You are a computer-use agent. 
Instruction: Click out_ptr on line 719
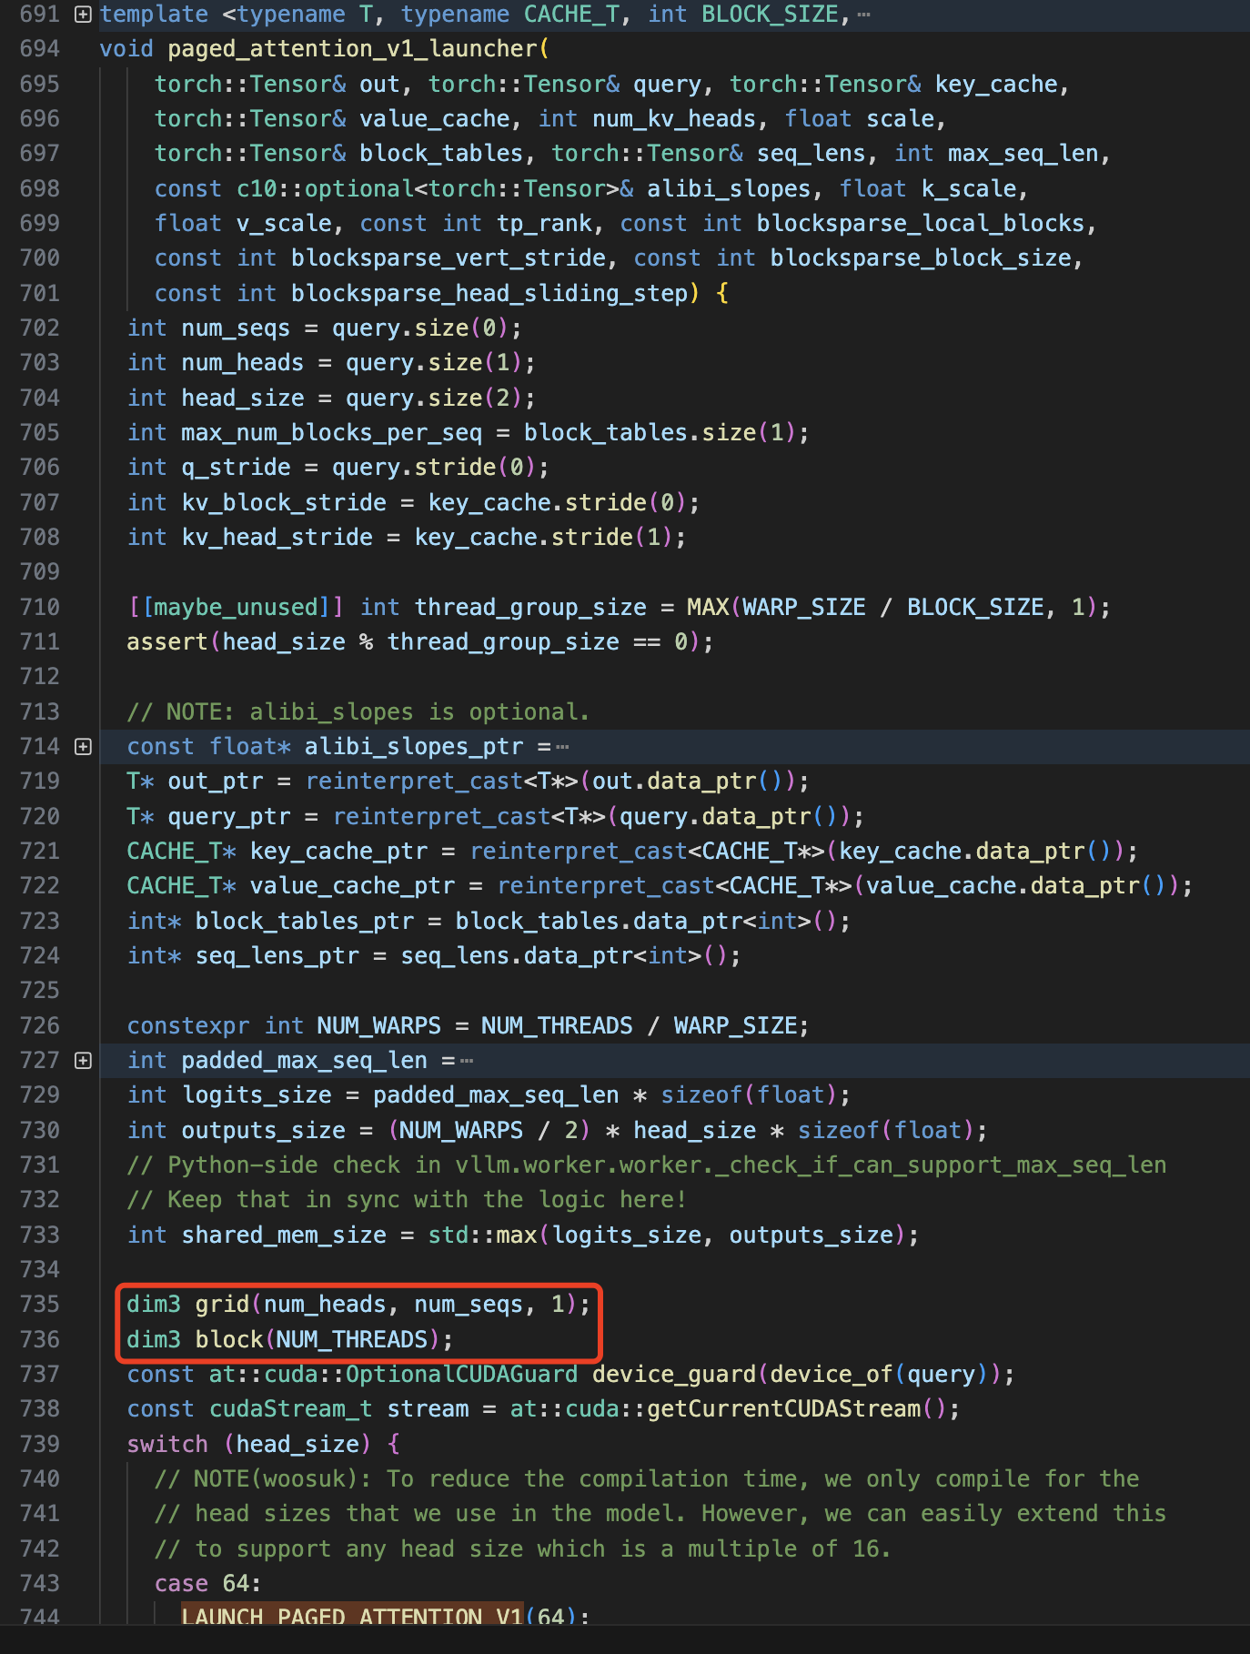(215, 781)
